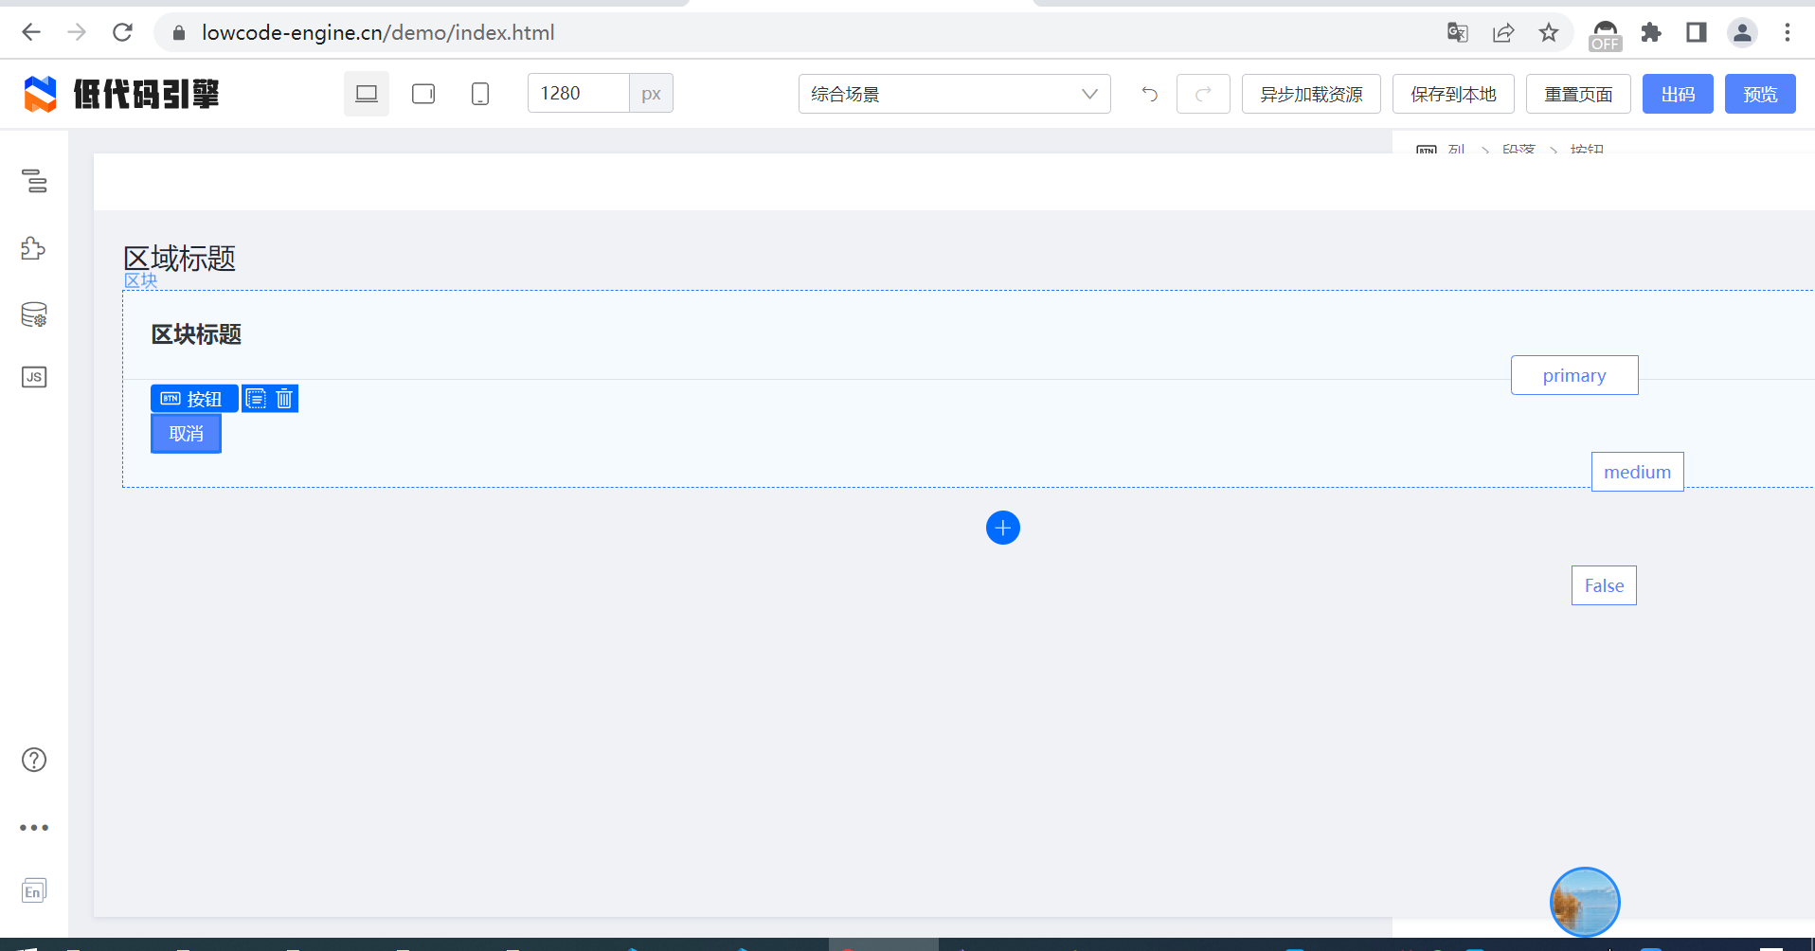Image resolution: width=1815 pixels, height=951 pixels.
Task: Open the help question mark panel
Action: [x=33, y=759]
